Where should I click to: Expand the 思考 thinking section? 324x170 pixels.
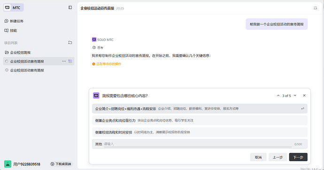tap(98, 48)
